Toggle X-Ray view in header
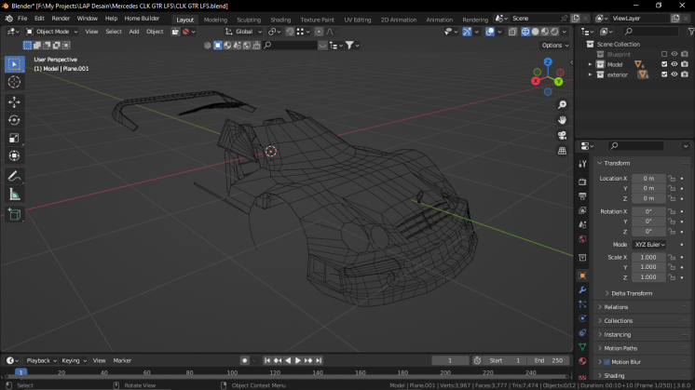The width and height of the screenshot is (695, 390). click(x=512, y=32)
